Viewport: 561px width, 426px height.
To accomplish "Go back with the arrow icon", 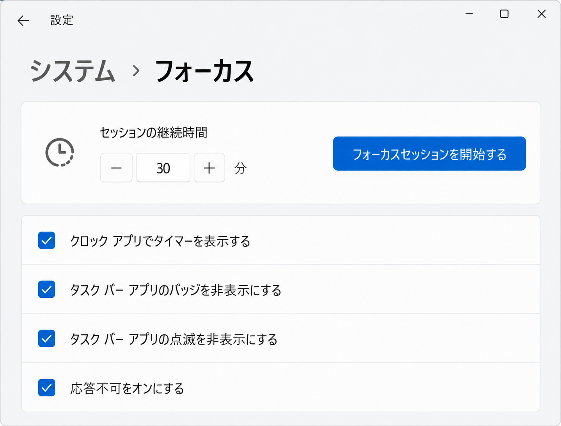I will (x=23, y=21).
